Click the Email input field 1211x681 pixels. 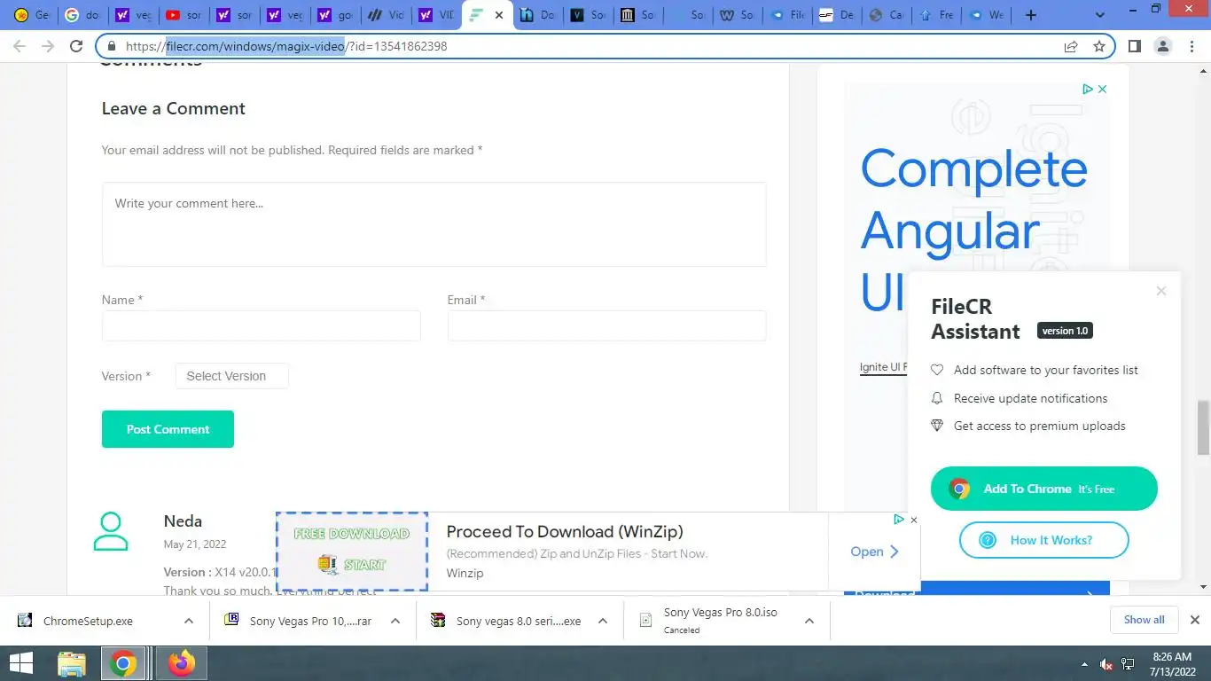tap(606, 325)
